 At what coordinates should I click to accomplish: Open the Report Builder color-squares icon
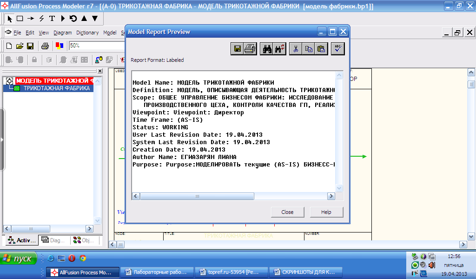pos(59,46)
